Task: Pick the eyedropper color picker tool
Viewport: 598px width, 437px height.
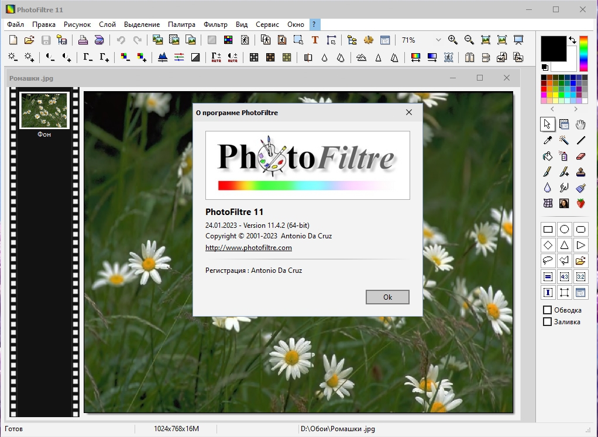Action: point(548,140)
